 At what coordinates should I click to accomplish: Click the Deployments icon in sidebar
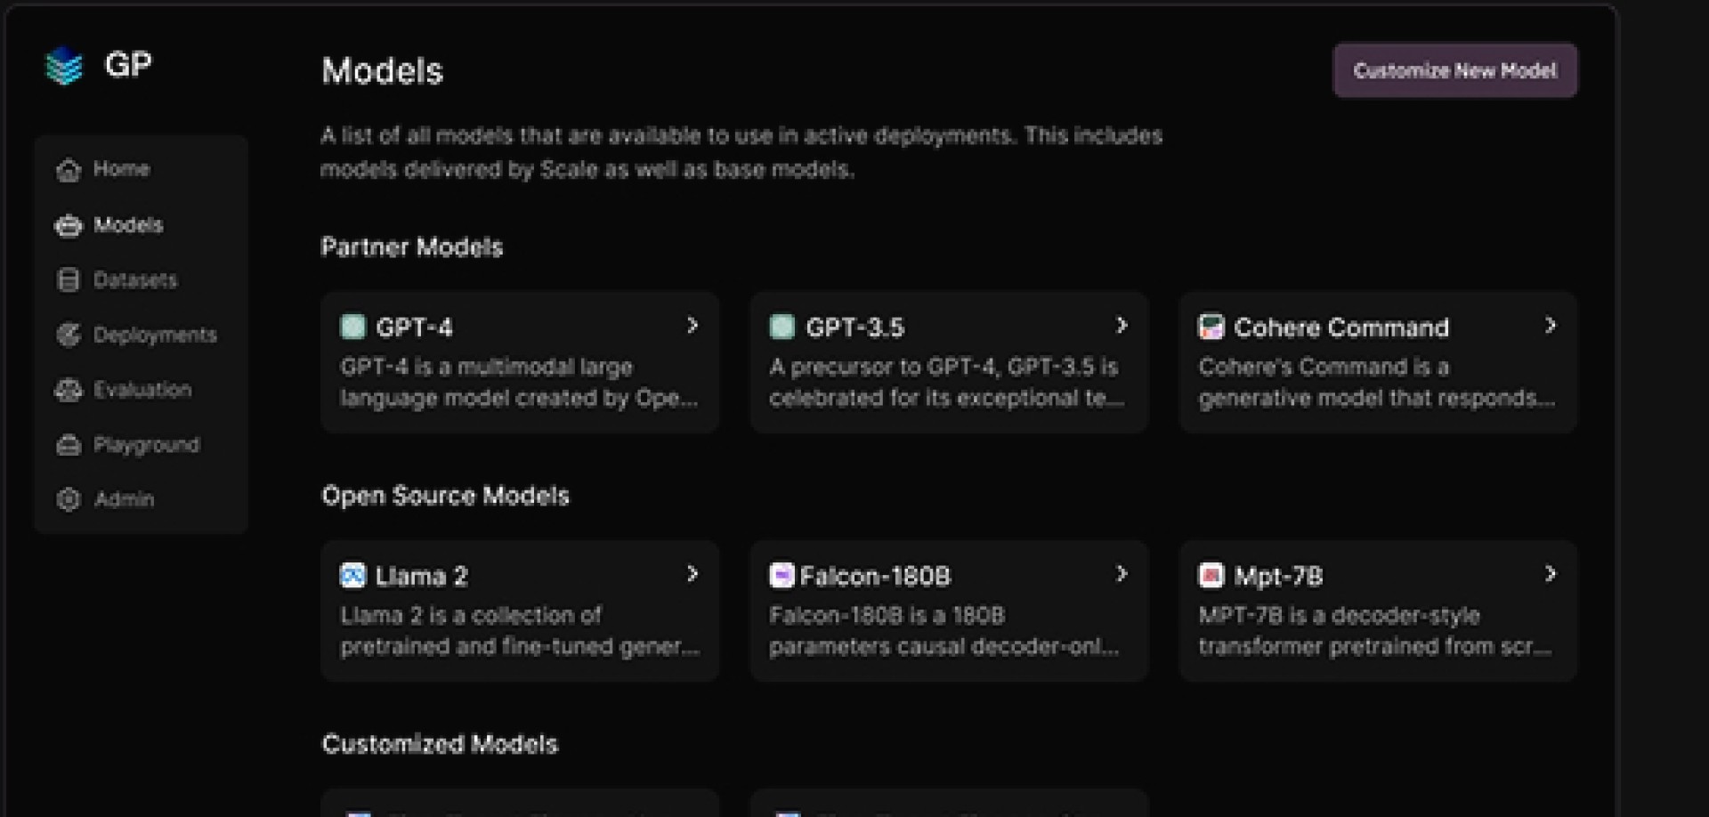tap(69, 336)
